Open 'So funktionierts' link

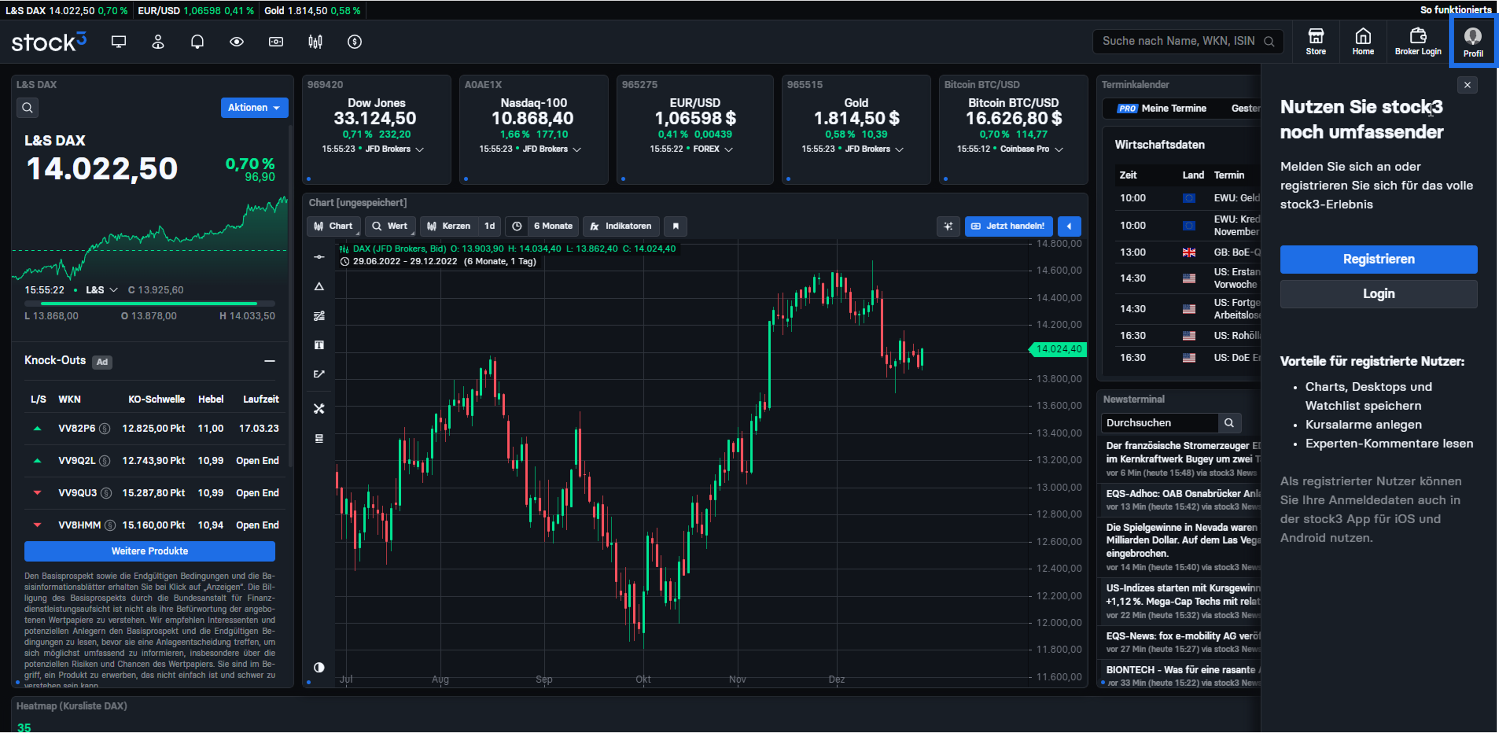pyautogui.click(x=1455, y=10)
